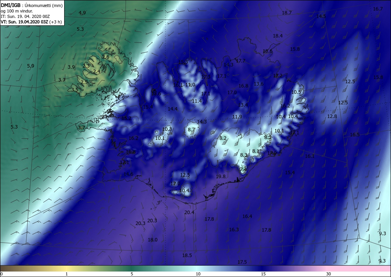Click the map value 19.8
Screen dimensions: 391x277
pyautogui.click(x=221, y=176)
